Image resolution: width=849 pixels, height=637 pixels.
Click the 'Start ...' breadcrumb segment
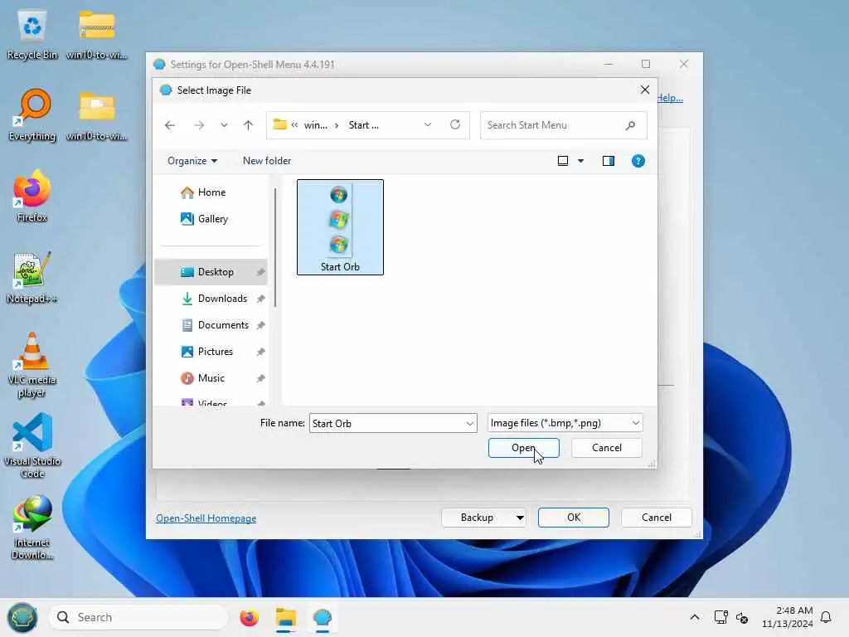click(363, 125)
